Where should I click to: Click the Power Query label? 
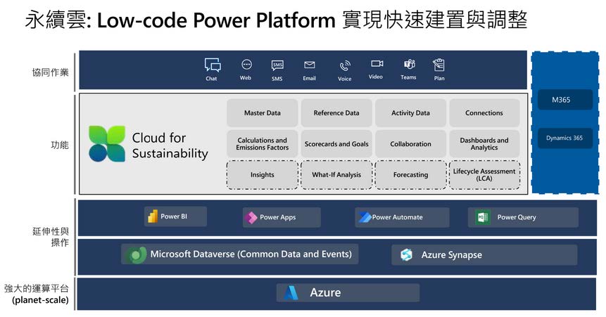point(517,217)
